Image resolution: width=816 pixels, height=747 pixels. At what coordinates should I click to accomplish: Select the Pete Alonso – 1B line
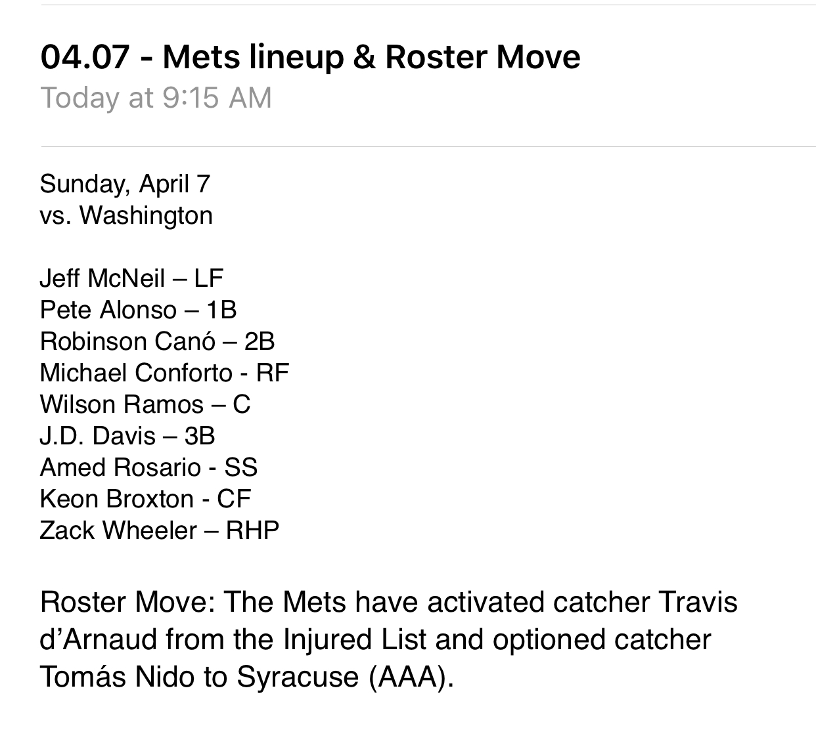pos(138,310)
